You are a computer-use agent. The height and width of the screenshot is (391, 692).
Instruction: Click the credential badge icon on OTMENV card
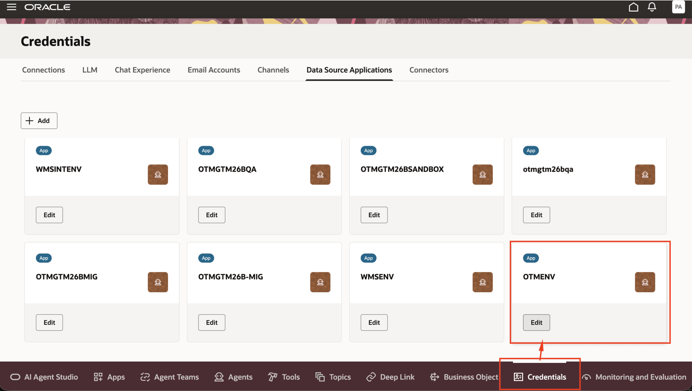pyautogui.click(x=645, y=283)
